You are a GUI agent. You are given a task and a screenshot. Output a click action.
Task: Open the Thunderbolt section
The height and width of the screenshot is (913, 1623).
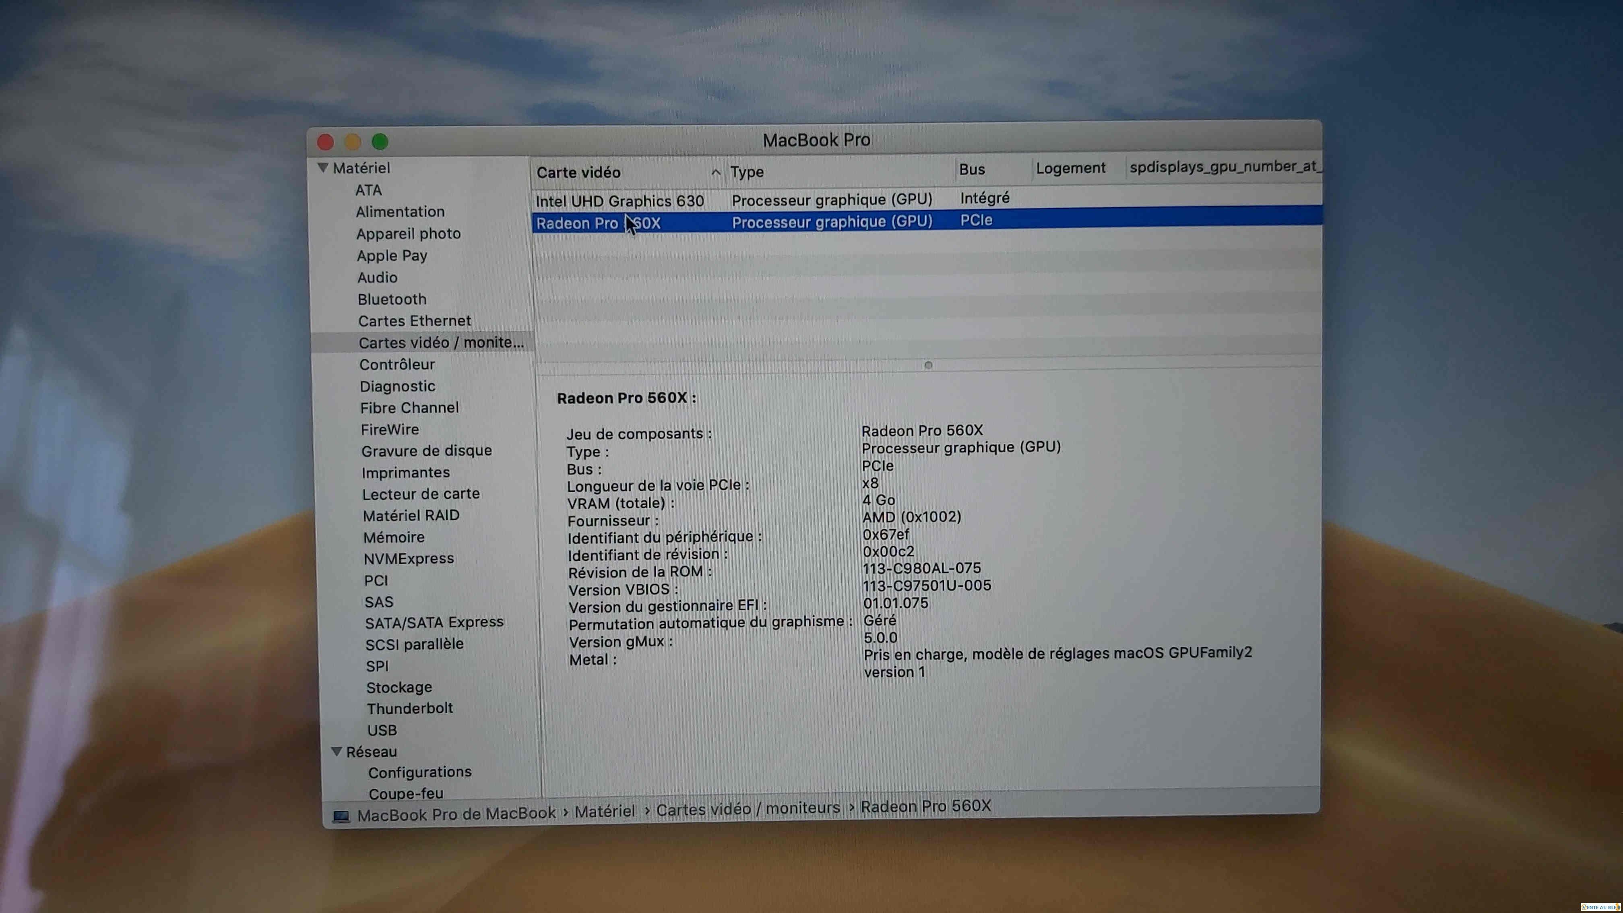(410, 708)
